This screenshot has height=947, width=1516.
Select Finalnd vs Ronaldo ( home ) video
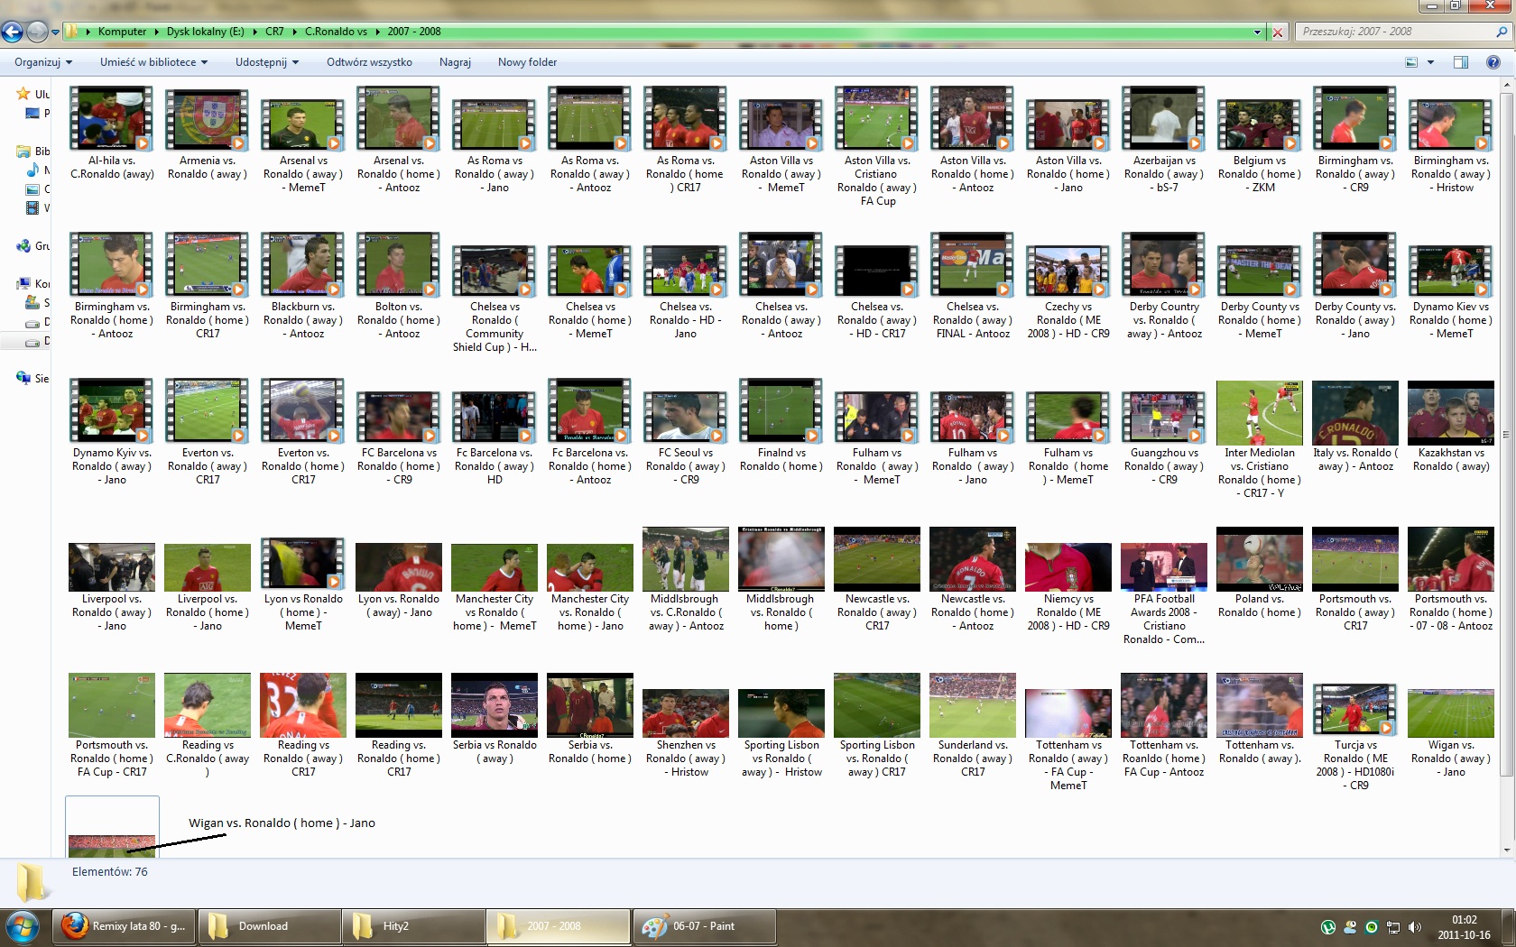pyautogui.click(x=781, y=425)
